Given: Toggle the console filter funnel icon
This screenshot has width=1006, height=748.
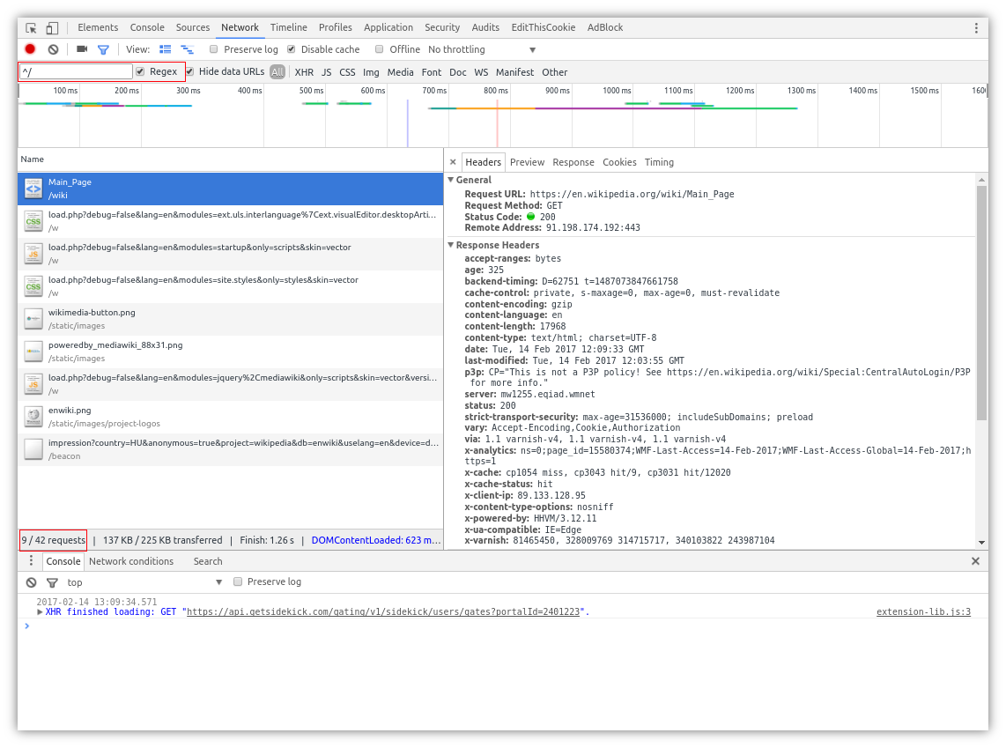Looking at the screenshot, I should 52,582.
